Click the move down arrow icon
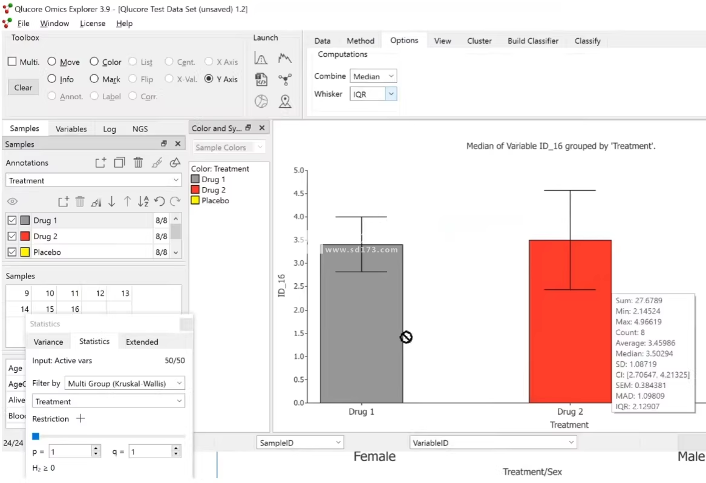The height and width of the screenshot is (483, 706). click(112, 202)
